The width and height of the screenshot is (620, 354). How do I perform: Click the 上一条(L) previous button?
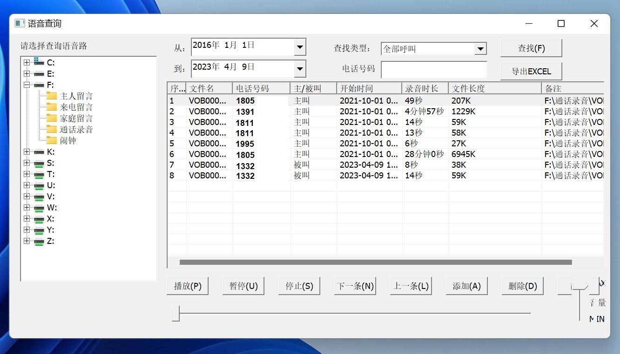click(x=411, y=286)
